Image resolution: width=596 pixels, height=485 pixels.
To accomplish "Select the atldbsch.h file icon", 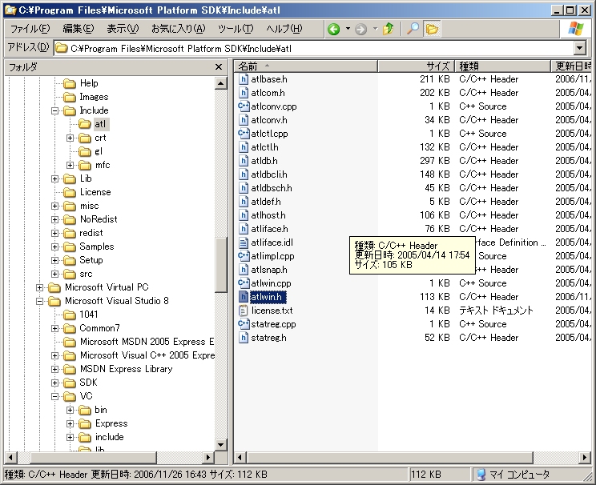I will click(x=244, y=188).
